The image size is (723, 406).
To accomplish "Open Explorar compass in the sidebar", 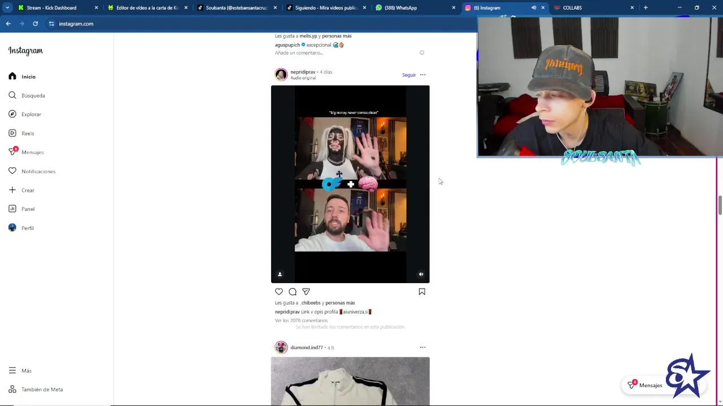I will (25, 114).
